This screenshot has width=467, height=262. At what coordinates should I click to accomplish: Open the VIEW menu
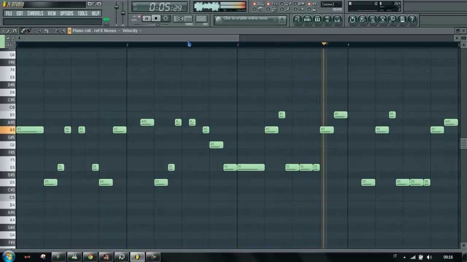51,14
